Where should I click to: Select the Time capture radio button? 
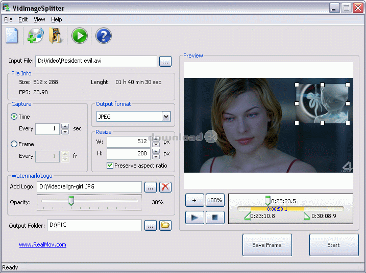[14, 117]
